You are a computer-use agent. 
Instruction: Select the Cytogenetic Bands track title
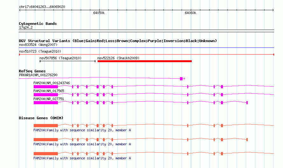[x=38, y=24]
